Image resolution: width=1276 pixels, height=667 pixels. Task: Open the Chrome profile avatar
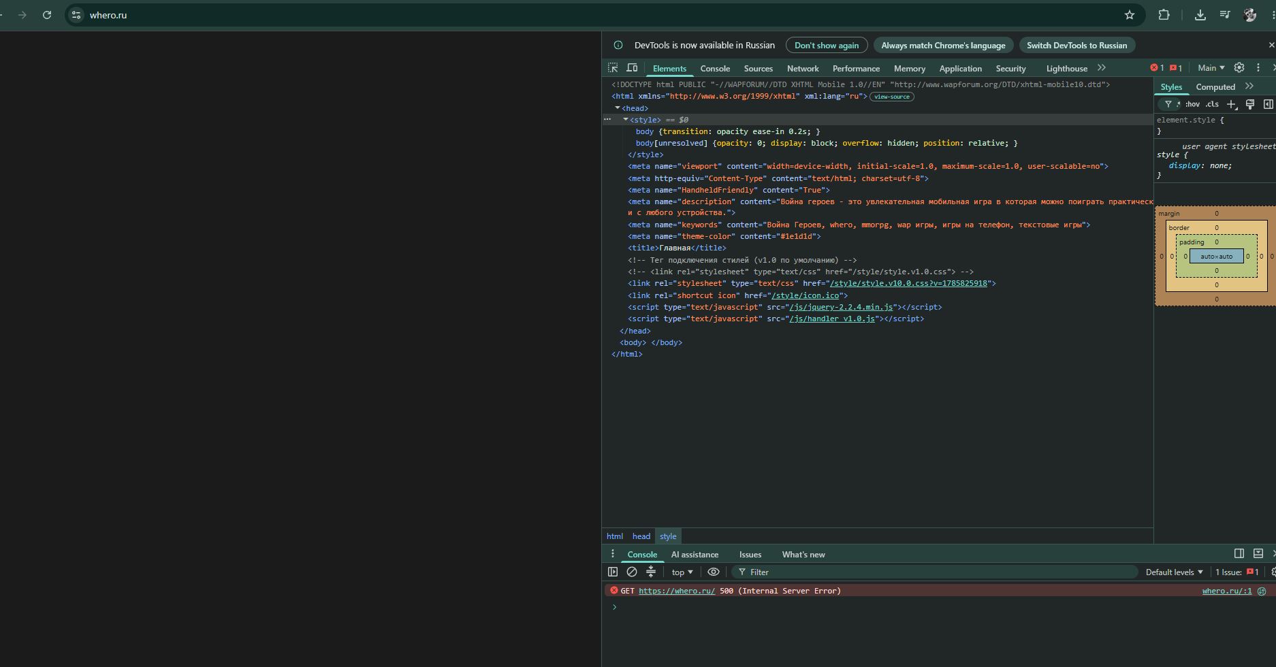pos(1250,15)
